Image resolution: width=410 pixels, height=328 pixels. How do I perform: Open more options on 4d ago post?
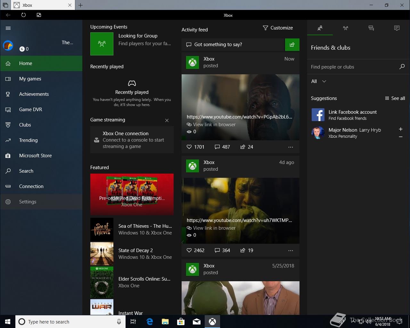pos(291,250)
